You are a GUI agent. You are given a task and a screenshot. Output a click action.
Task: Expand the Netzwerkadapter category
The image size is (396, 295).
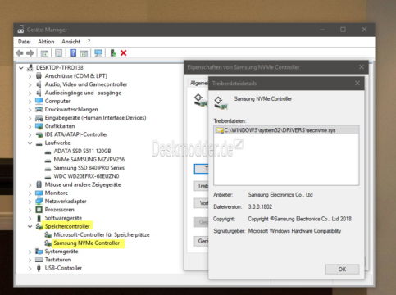(x=30, y=202)
